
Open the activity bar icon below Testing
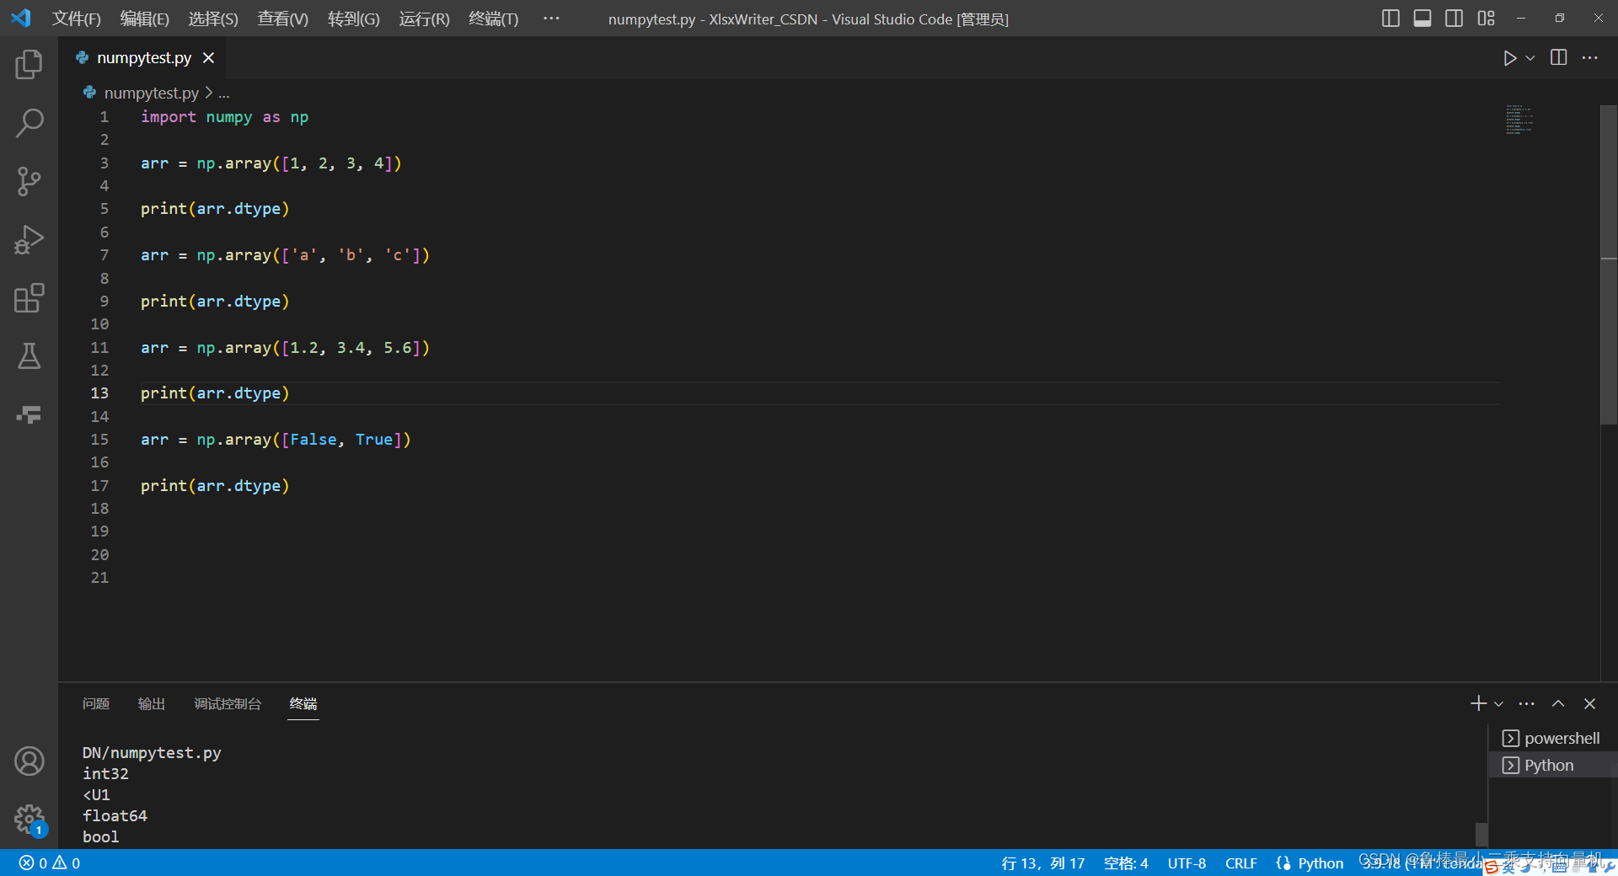(x=29, y=414)
